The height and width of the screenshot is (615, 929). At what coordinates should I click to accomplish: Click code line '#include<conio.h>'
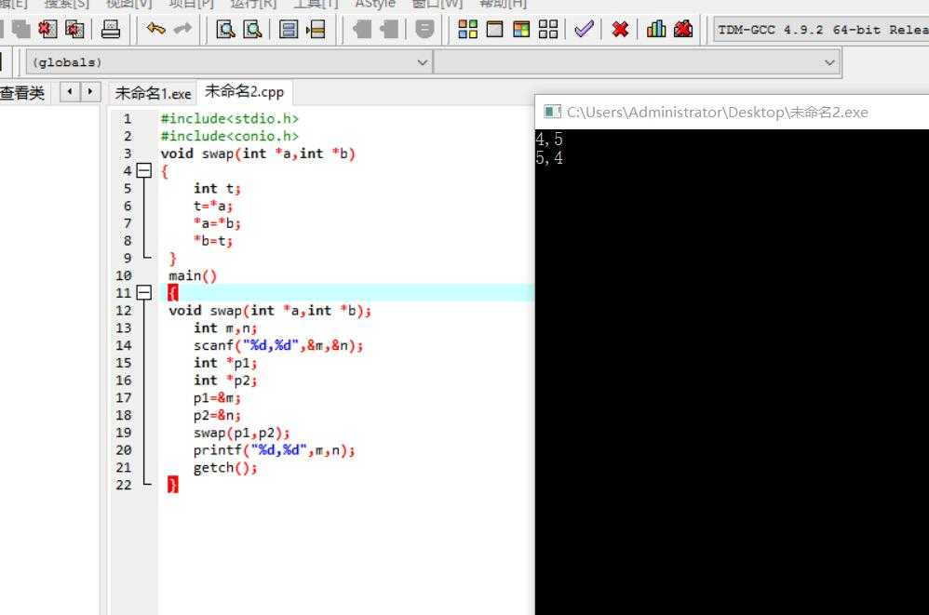229,136
